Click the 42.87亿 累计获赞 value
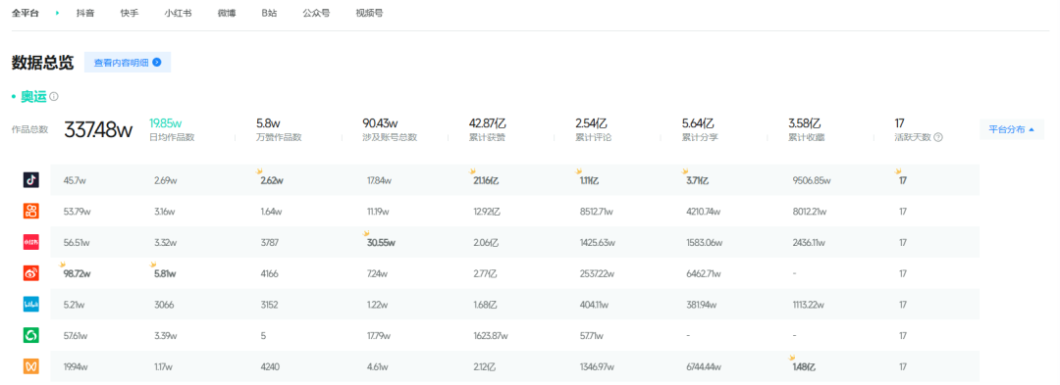Image resolution: width=1060 pixels, height=385 pixels. pyautogui.click(x=488, y=123)
